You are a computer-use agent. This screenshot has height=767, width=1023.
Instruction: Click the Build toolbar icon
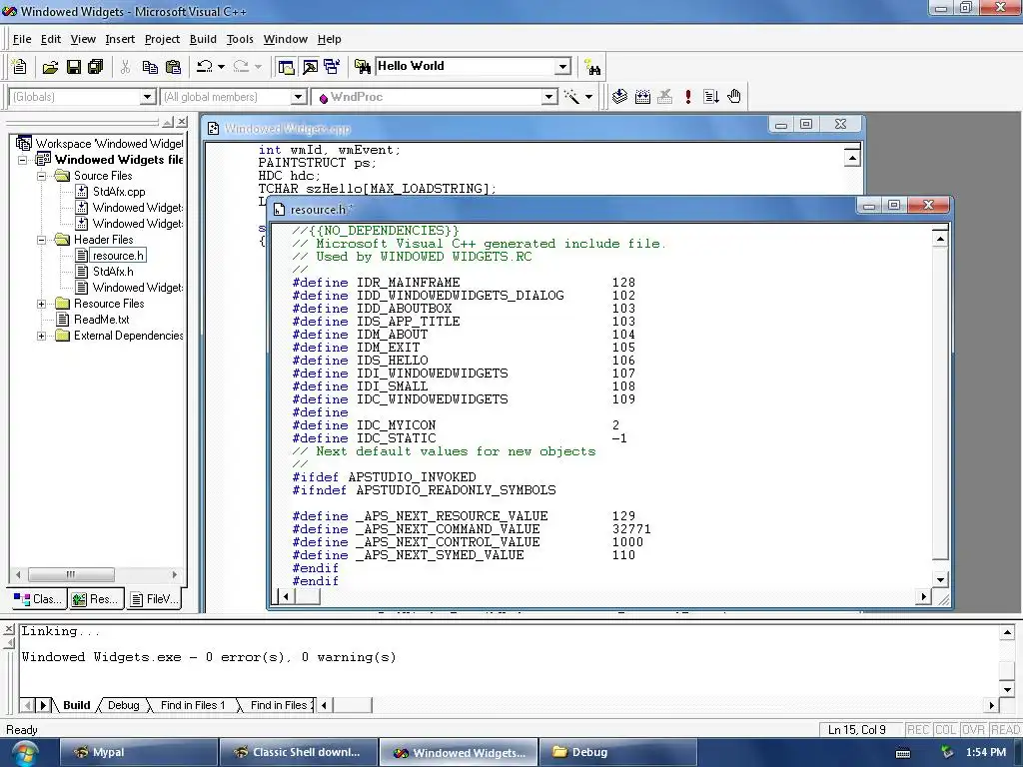coord(642,97)
